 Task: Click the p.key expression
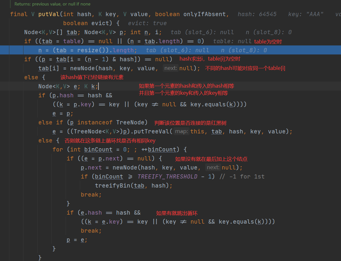[x=82, y=105]
